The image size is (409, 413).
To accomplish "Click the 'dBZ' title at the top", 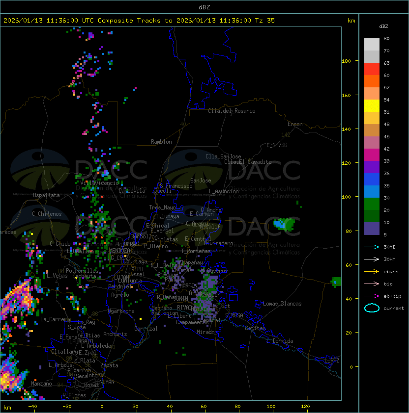I will click(204, 7).
